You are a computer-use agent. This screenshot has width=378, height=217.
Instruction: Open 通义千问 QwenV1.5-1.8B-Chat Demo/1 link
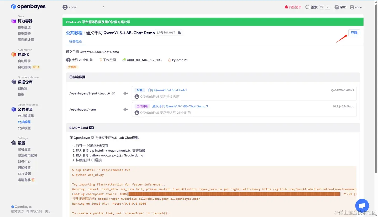click(180, 106)
